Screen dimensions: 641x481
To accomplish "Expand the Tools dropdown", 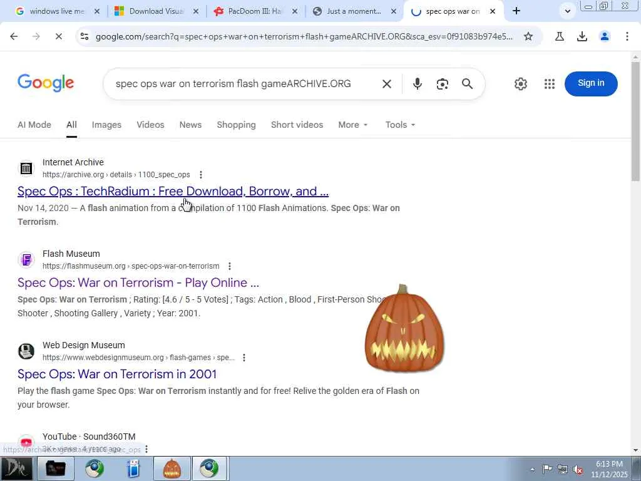I will pyautogui.click(x=400, y=125).
